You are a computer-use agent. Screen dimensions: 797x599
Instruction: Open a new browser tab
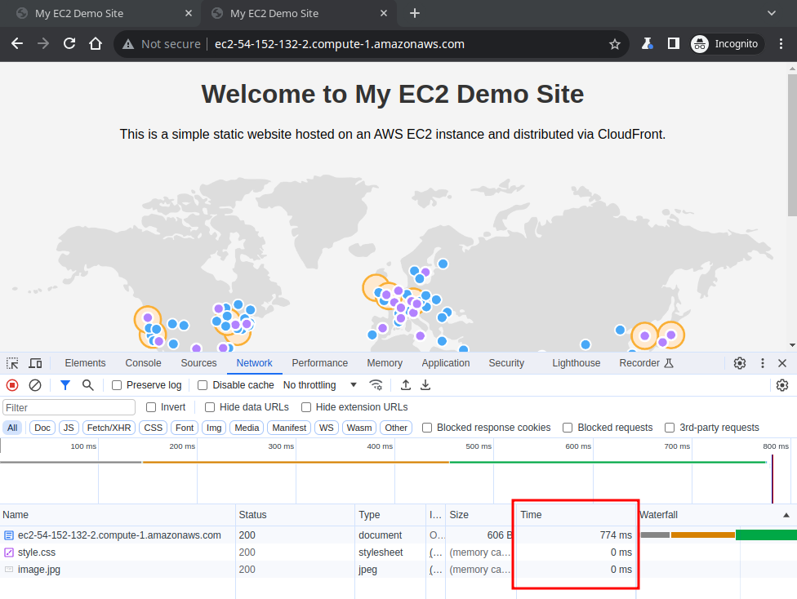[415, 13]
